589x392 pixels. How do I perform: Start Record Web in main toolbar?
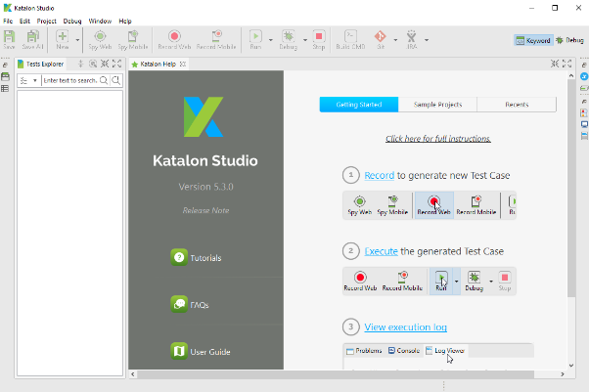click(x=174, y=39)
